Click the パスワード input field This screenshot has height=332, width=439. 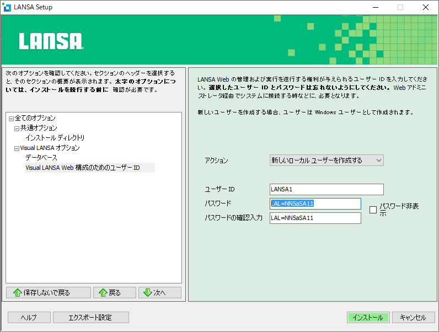pos(315,204)
